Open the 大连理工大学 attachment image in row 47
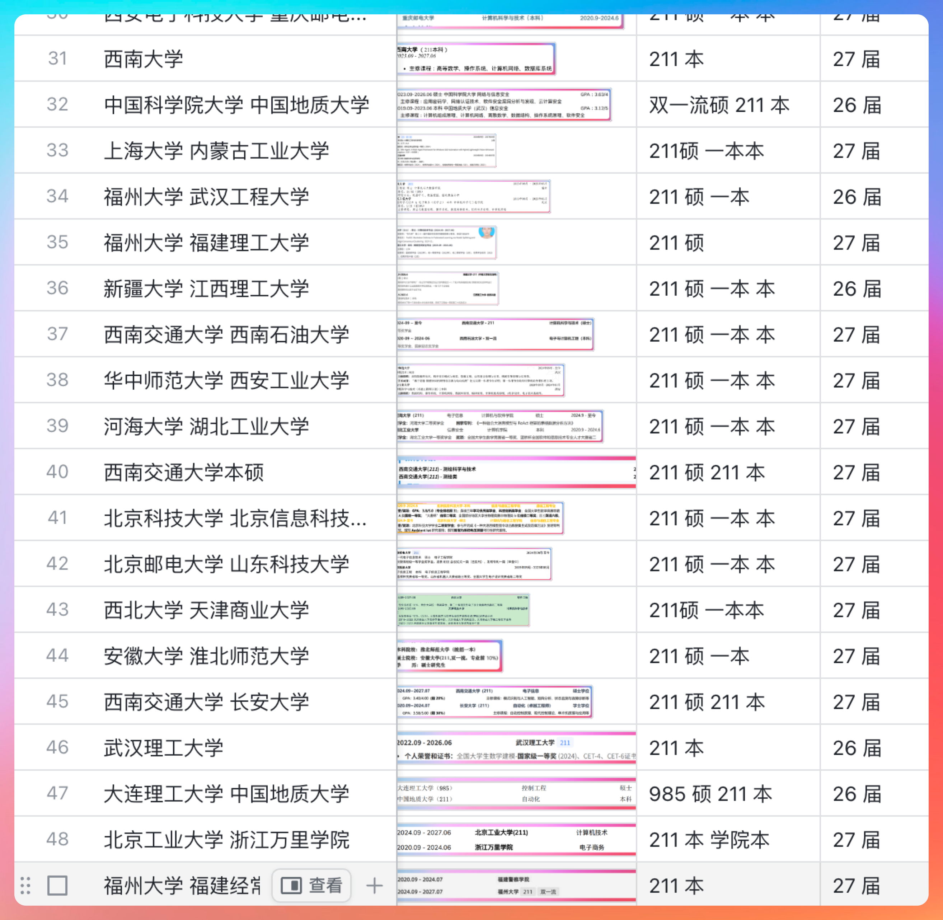The height and width of the screenshot is (920, 943). coord(516,794)
